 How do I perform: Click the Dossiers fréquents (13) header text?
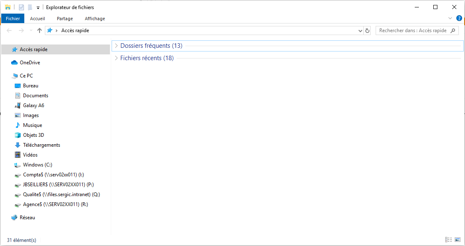coord(151,46)
